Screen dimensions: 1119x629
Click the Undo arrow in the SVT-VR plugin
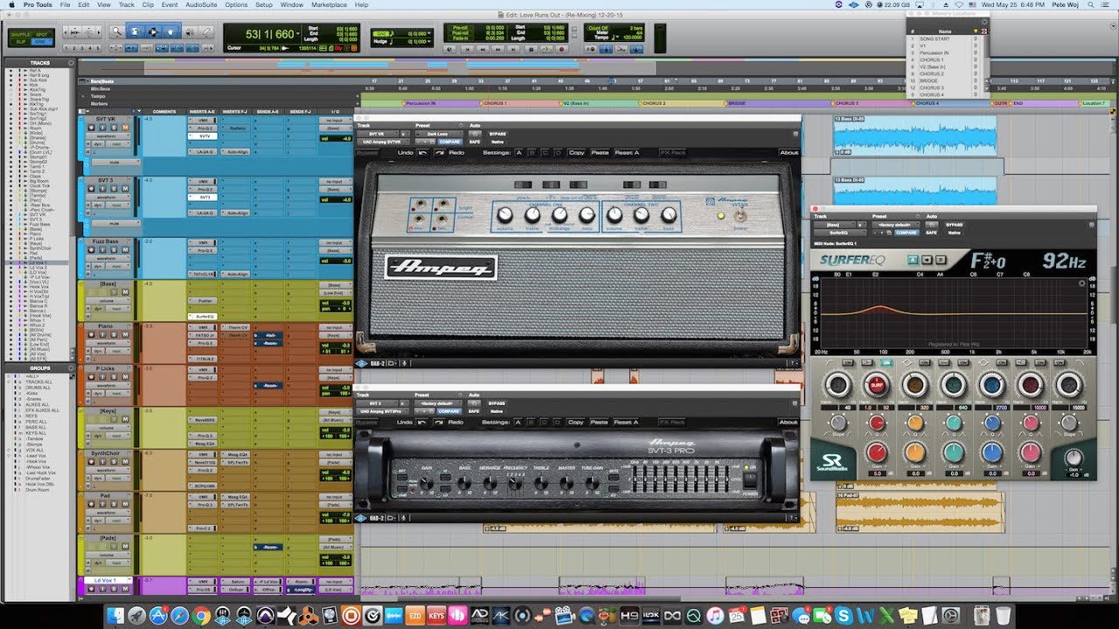(x=423, y=153)
